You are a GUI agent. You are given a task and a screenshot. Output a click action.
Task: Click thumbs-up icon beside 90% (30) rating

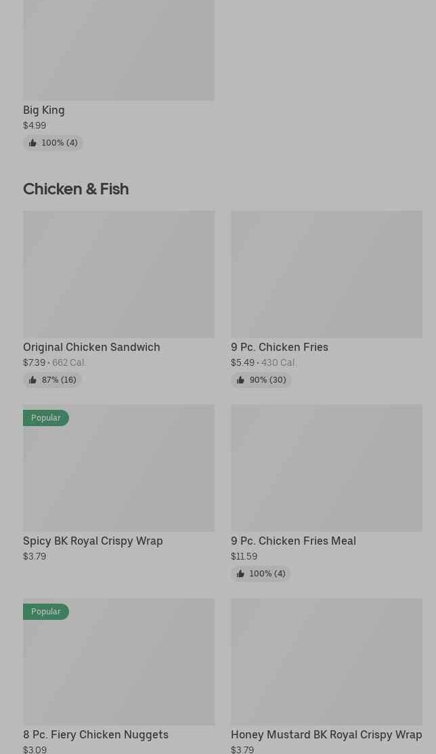click(240, 380)
